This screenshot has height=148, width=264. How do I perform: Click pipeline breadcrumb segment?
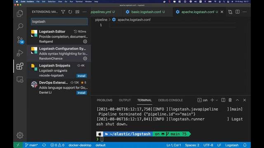(101, 20)
